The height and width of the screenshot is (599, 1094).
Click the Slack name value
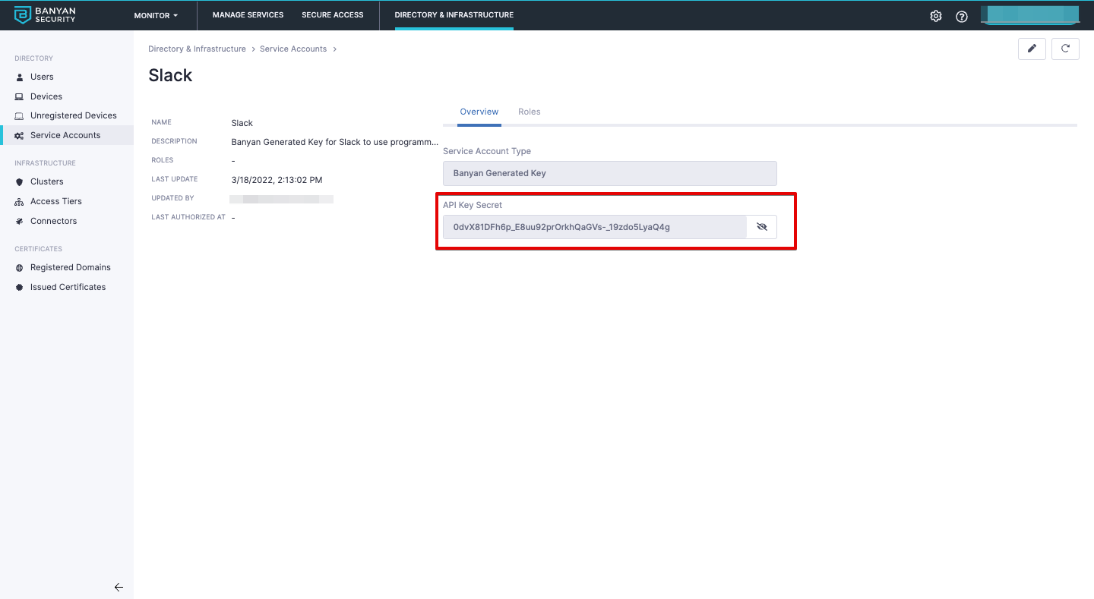coord(242,123)
